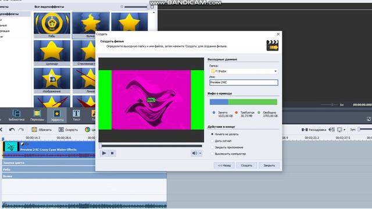Open the Библиотека media library tab

[x=16, y=115]
